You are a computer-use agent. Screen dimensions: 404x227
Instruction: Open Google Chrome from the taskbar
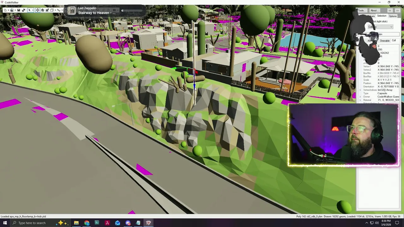click(86, 223)
